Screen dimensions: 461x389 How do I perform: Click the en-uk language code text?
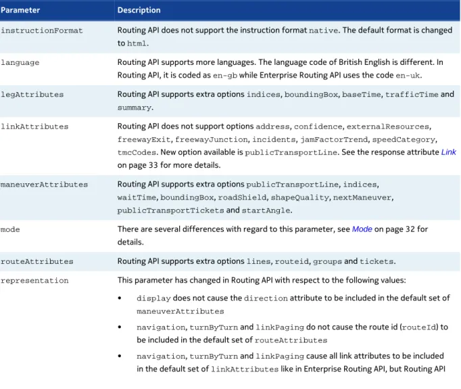408,76
